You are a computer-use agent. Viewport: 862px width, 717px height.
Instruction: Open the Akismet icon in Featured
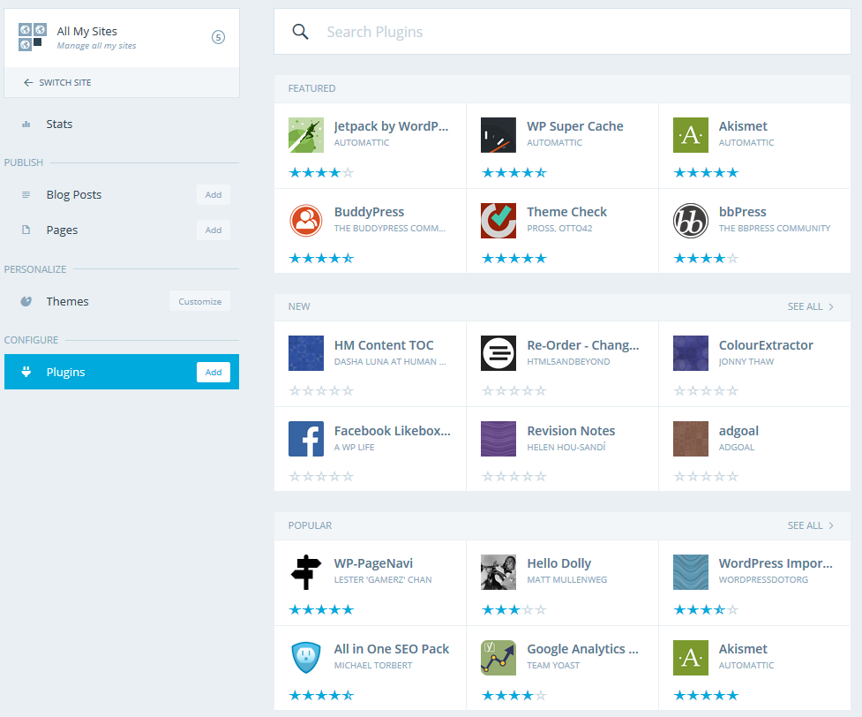691,135
